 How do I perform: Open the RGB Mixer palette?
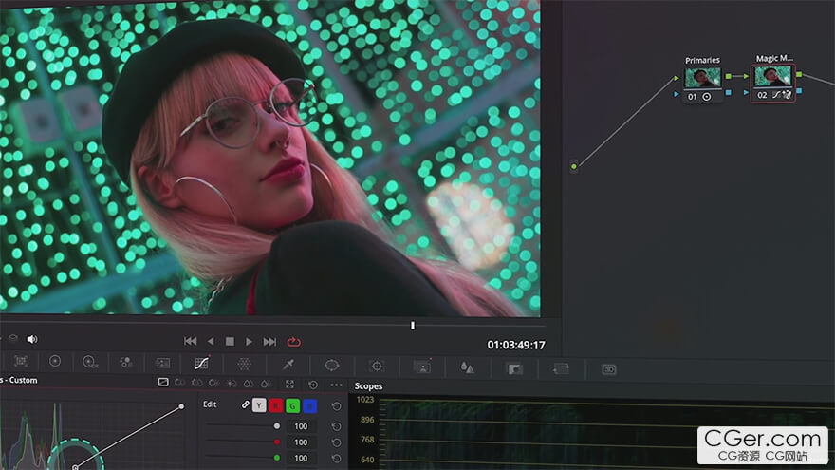pos(126,363)
